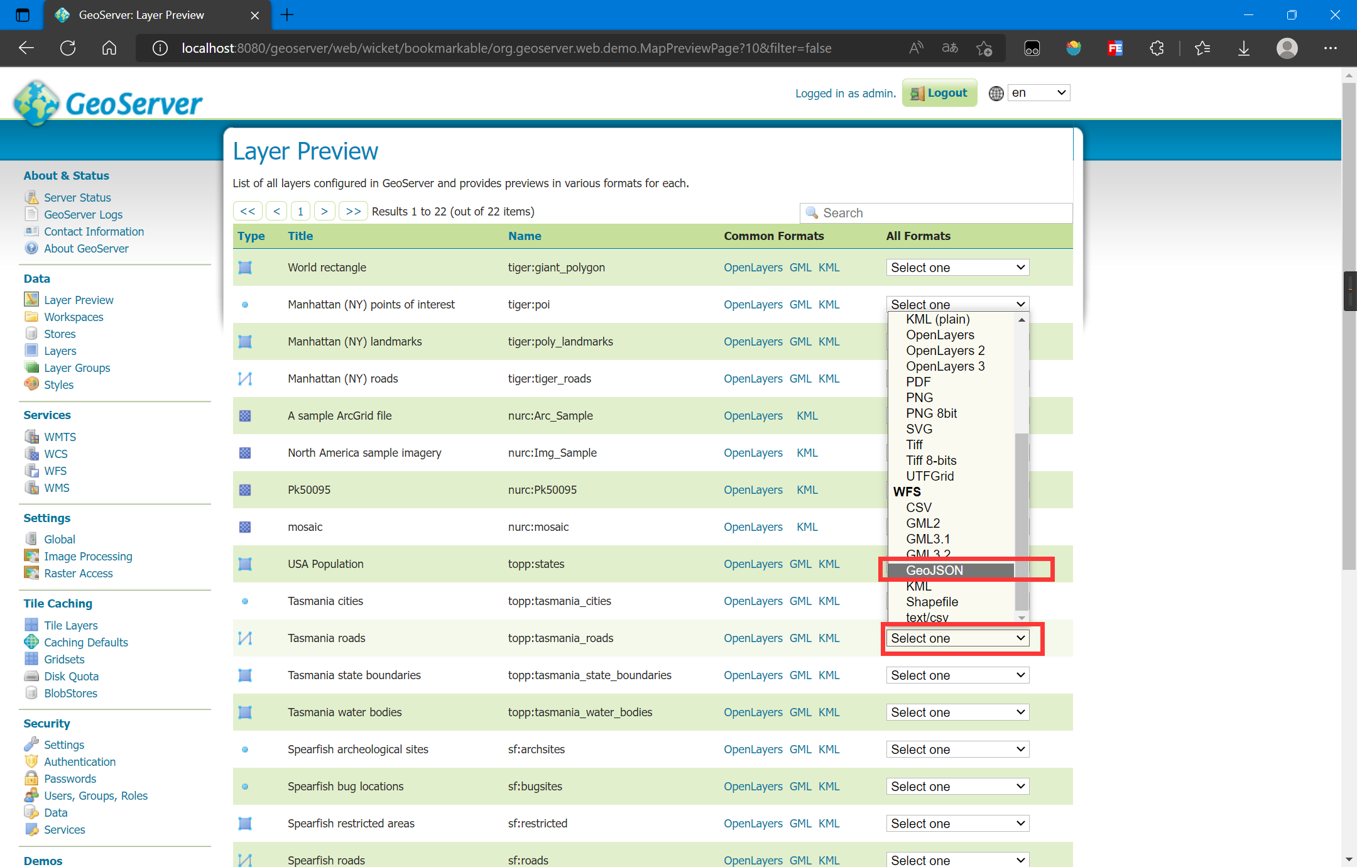Open Server Status page
The height and width of the screenshot is (867, 1357).
pos(77,197)
